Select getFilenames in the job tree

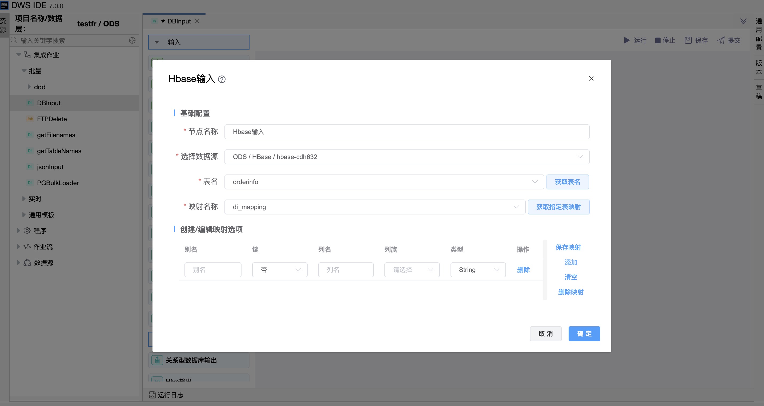point(56,135)
